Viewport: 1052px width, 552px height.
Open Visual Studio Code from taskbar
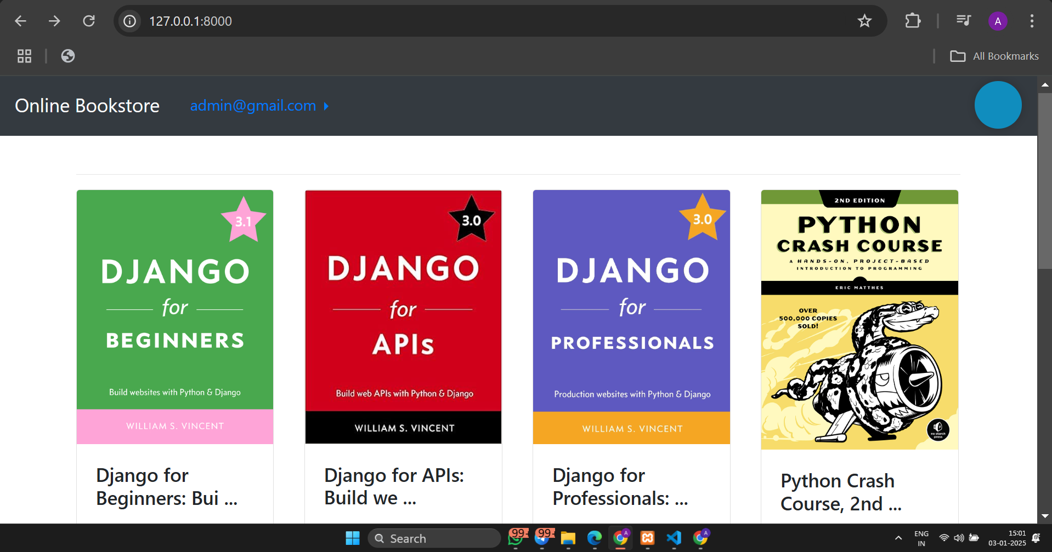coord(674,538)
